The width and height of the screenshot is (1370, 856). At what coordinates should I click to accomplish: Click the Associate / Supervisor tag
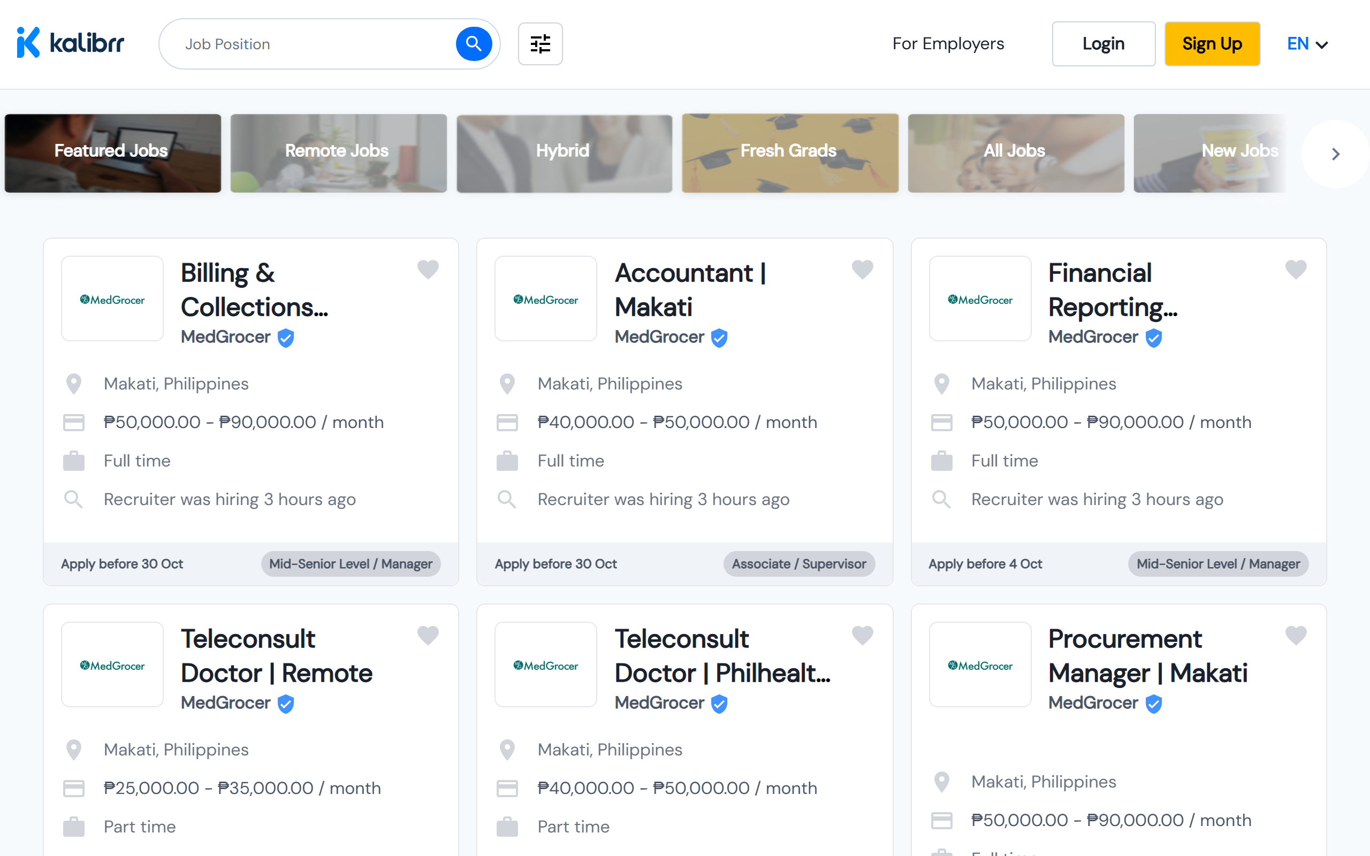click(x=799, y=564)
